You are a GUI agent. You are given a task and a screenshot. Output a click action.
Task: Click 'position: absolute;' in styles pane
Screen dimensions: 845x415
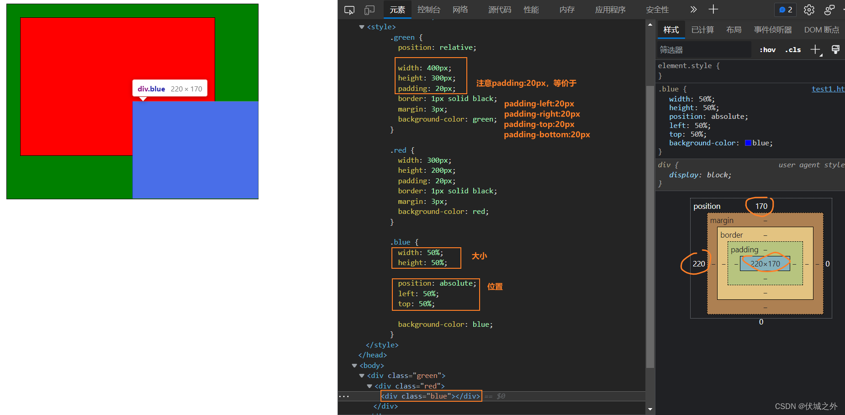[x=708, y=117]
